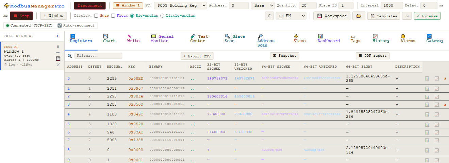
Task: Switch to the Chart tab
Action: click(109, 38)
